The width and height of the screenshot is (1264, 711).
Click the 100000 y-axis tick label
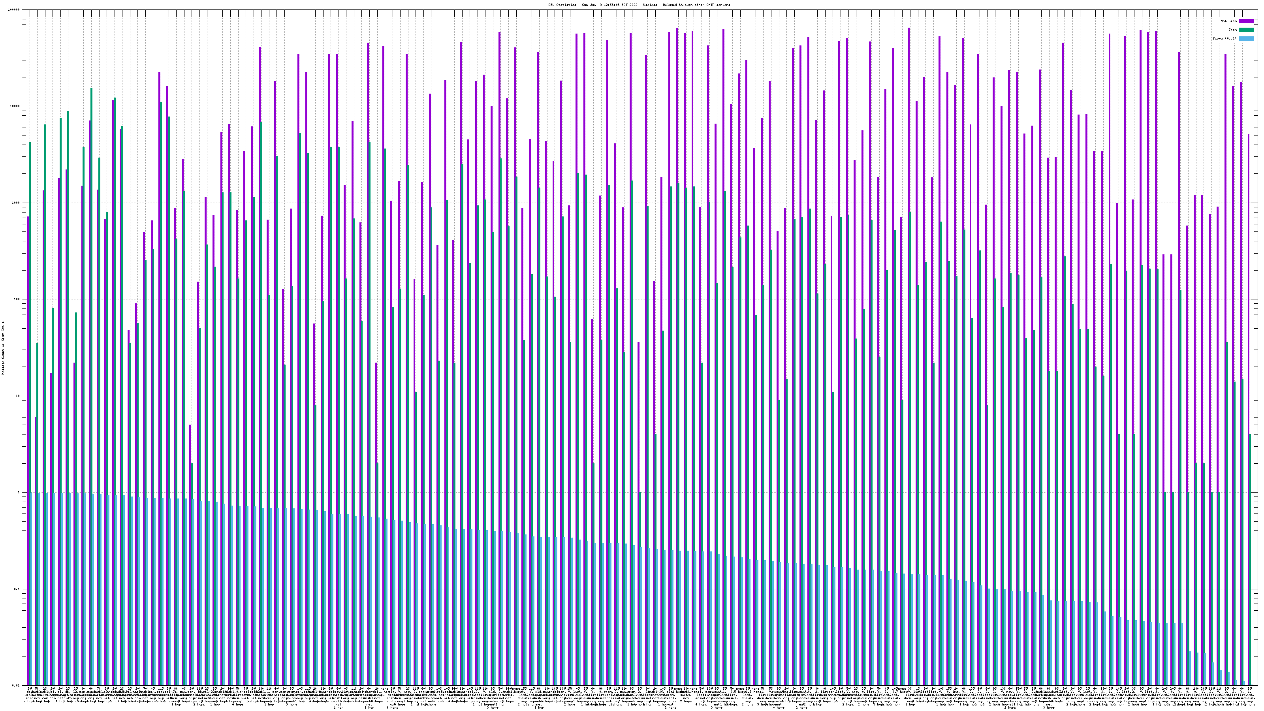point(14,10)
